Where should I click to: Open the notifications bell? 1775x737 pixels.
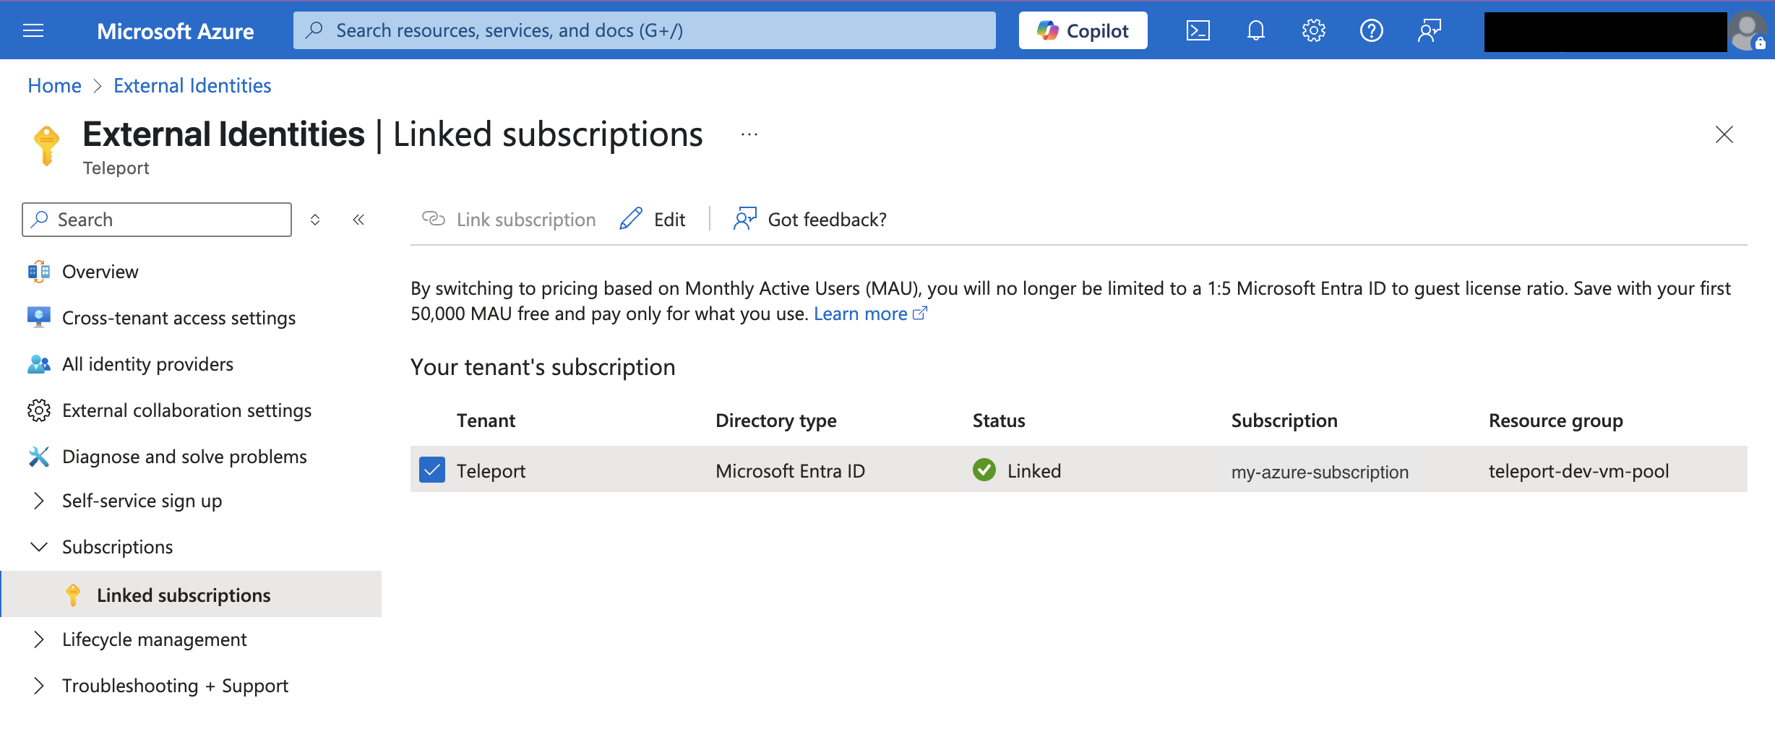point(1255,30)
